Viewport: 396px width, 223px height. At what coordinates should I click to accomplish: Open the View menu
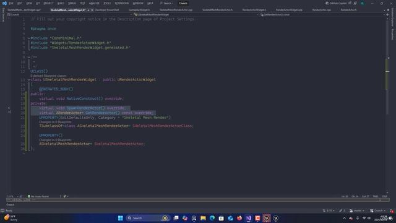29,3
